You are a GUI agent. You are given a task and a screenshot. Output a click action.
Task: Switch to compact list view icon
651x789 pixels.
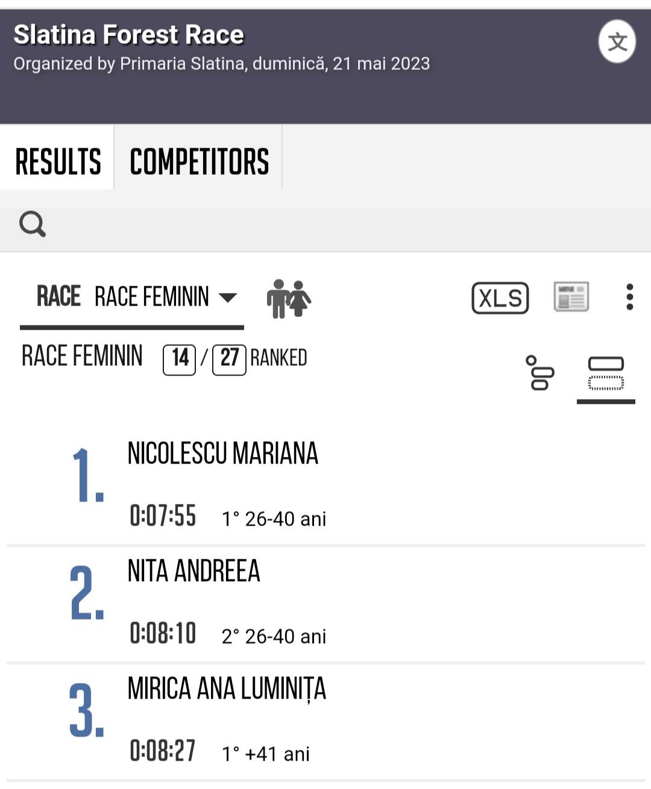[x=540, y=372]
